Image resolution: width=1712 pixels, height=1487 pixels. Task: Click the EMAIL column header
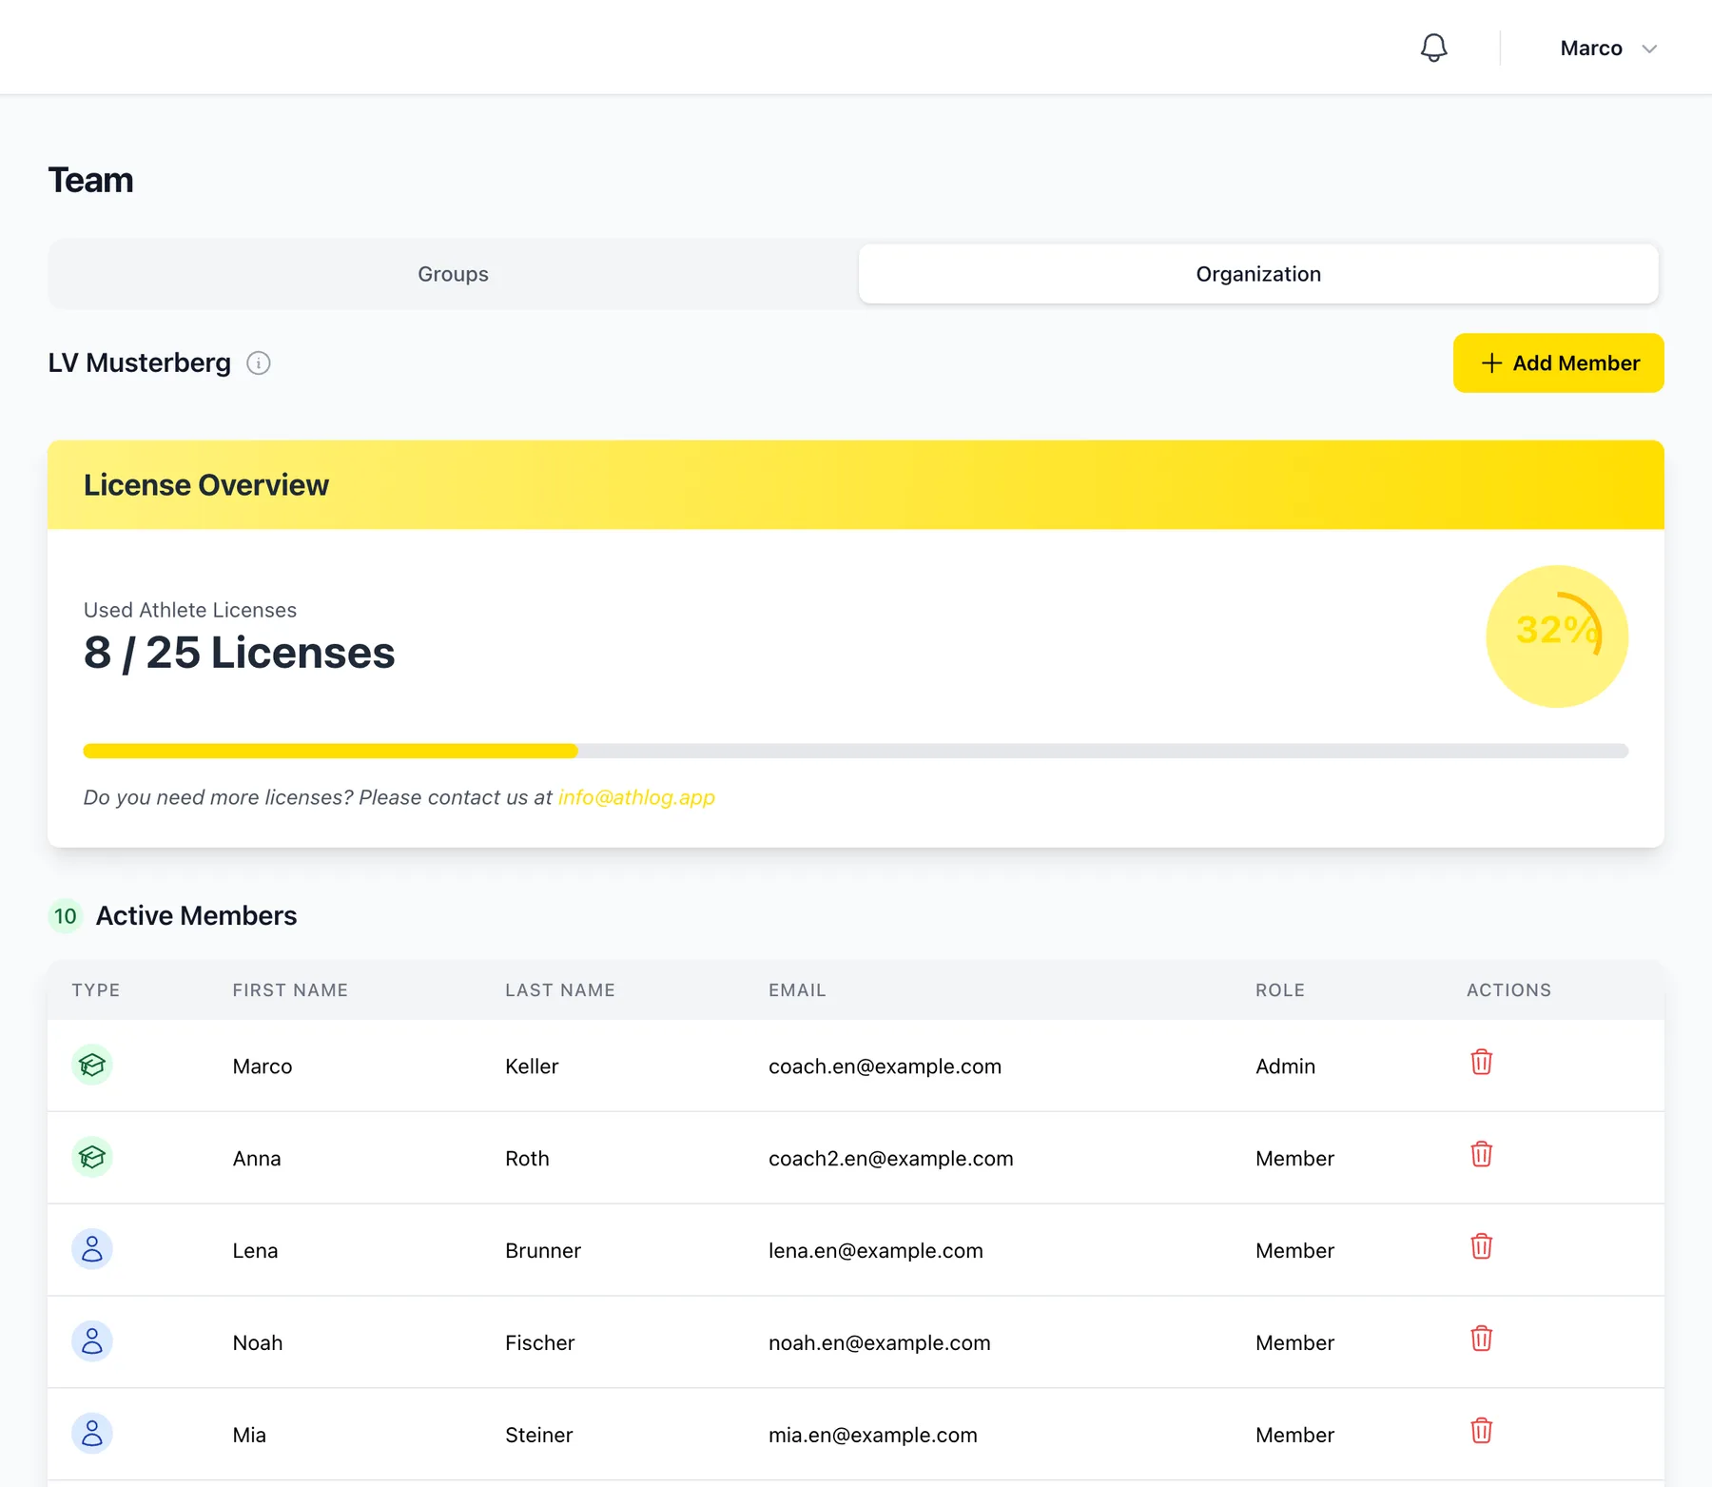coord(797,990)
